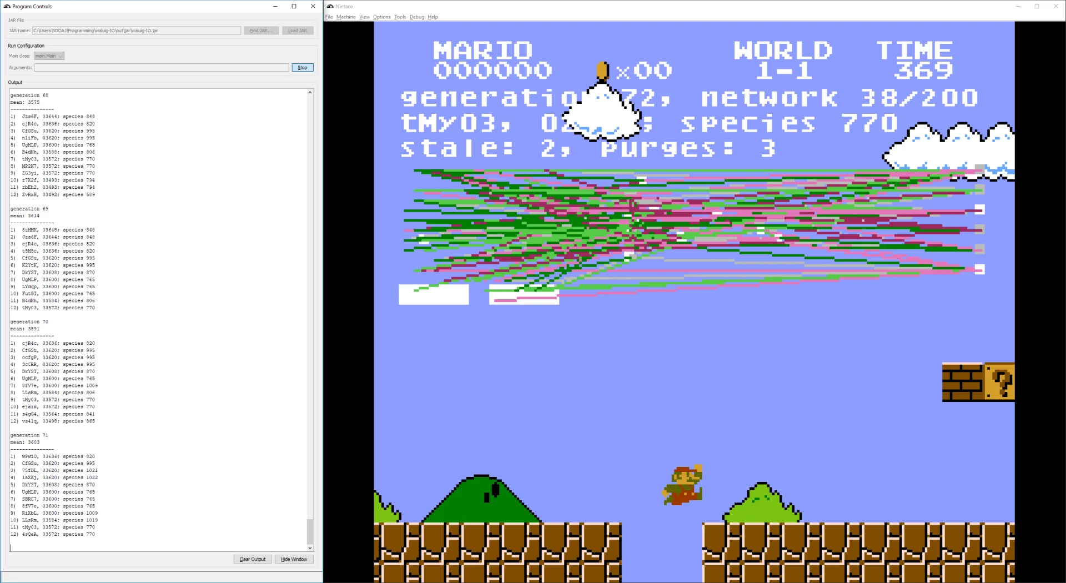Maximize the Program Controls window
This screenshot has width=1066, height=583.
point(294,6)
